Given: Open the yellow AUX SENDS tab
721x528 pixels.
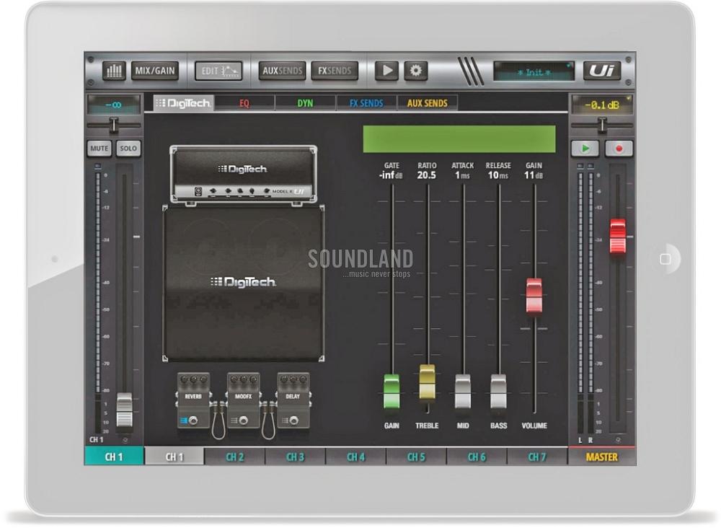Looking at the screenshot, I should [x=427, y=103].
